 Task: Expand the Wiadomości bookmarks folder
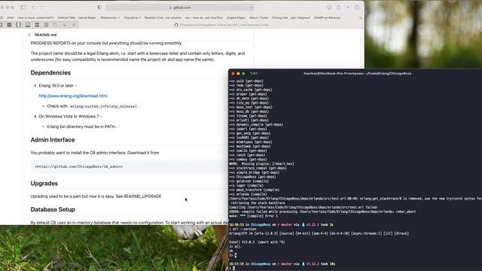tap(110, 18)
